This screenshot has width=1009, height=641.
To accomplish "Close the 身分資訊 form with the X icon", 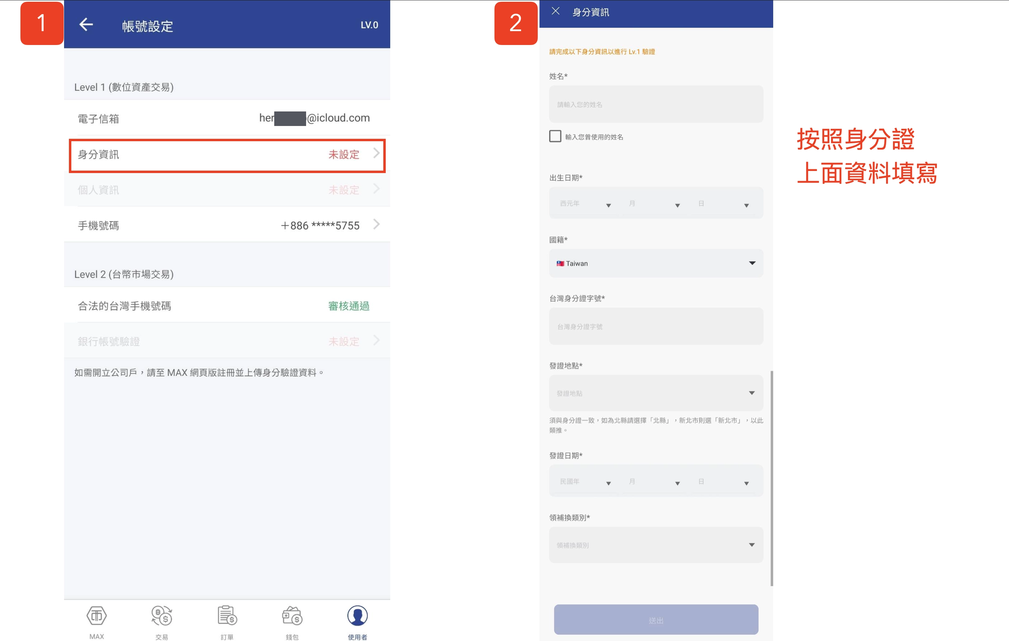I will coord(556,11).
